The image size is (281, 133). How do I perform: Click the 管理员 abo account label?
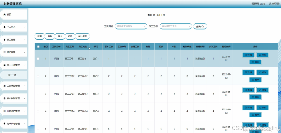258,4
